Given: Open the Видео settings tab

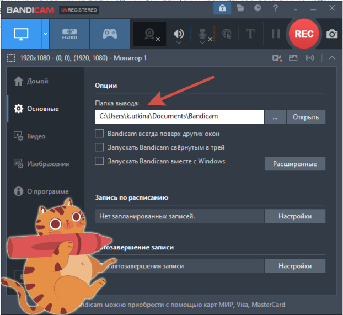Looking at the screenshot, I should click(x=36, y=136).
